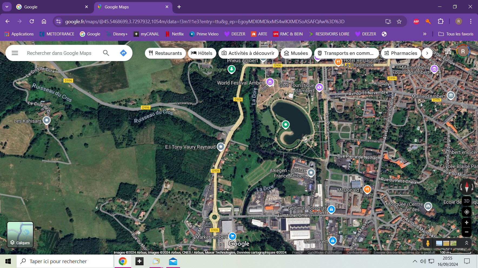
Task: Open the Extensions puzzle menu
Action: tap(441, 21)
